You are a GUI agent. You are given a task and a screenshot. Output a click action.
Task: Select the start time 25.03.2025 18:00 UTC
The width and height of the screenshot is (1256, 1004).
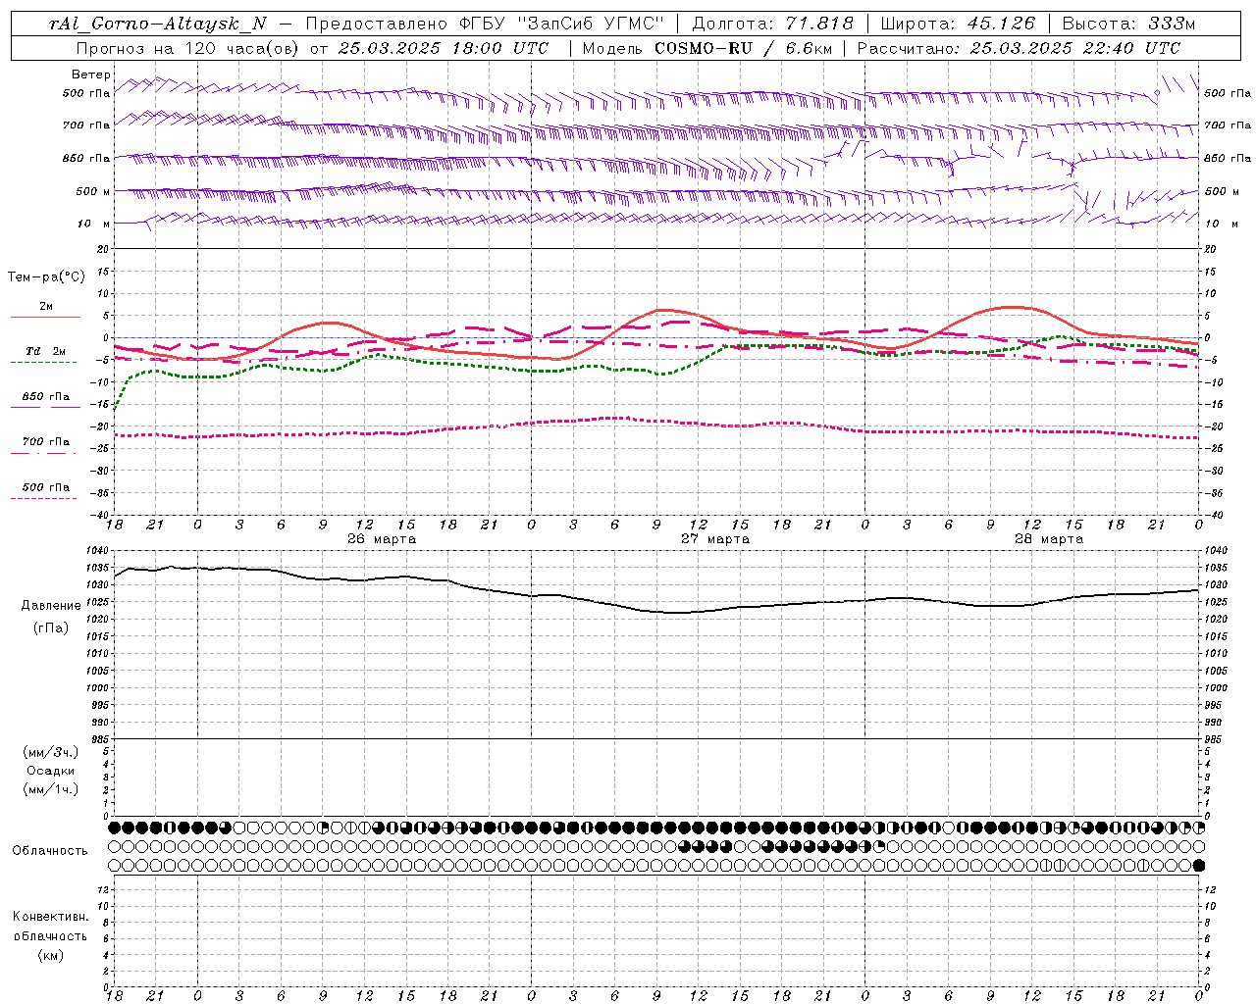point(444,48)
